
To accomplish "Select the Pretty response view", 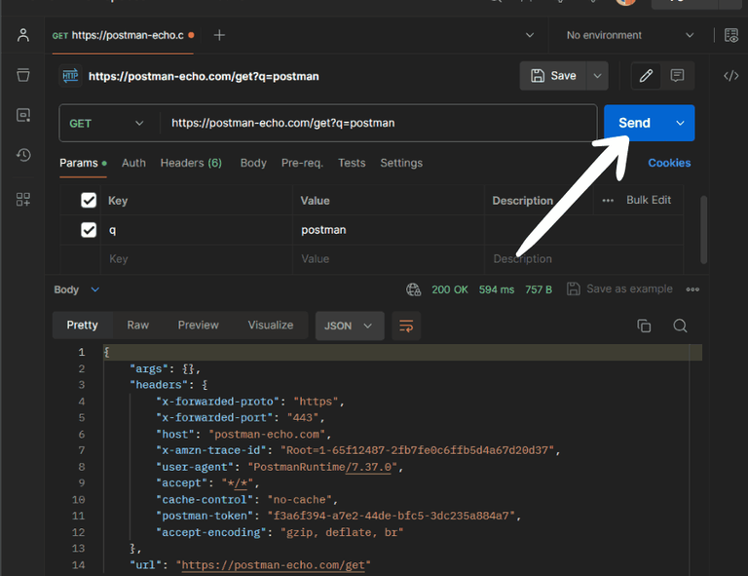I will [82, 326].
